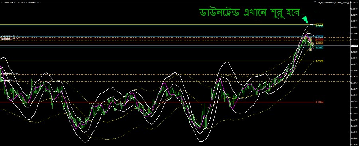Select the red horizontal support line
Screen dimensions: 359x146
(158, 102)
